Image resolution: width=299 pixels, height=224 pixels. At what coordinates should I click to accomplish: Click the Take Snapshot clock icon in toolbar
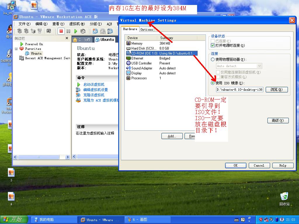point(95,31)
